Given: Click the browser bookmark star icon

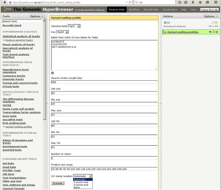Looking at the screenshot, I should point(180,3).
